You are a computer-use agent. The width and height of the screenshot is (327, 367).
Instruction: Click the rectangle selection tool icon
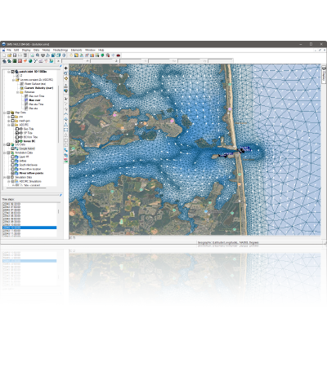(65, 130)
